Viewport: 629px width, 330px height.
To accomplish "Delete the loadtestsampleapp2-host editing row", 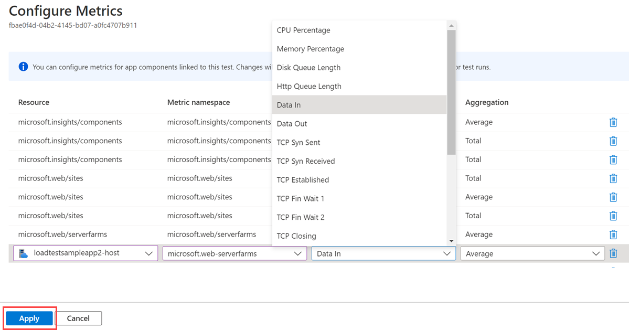I will [613, 253].
